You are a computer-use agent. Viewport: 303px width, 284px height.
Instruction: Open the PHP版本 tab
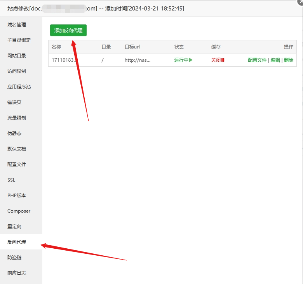[x=17, y=196]
